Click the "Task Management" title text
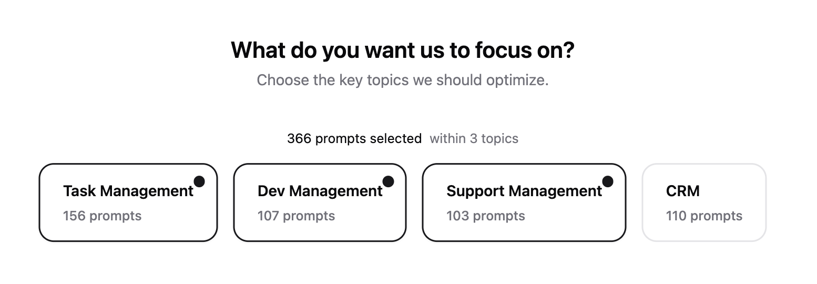 pyautogui.click(x=128, y=191)
